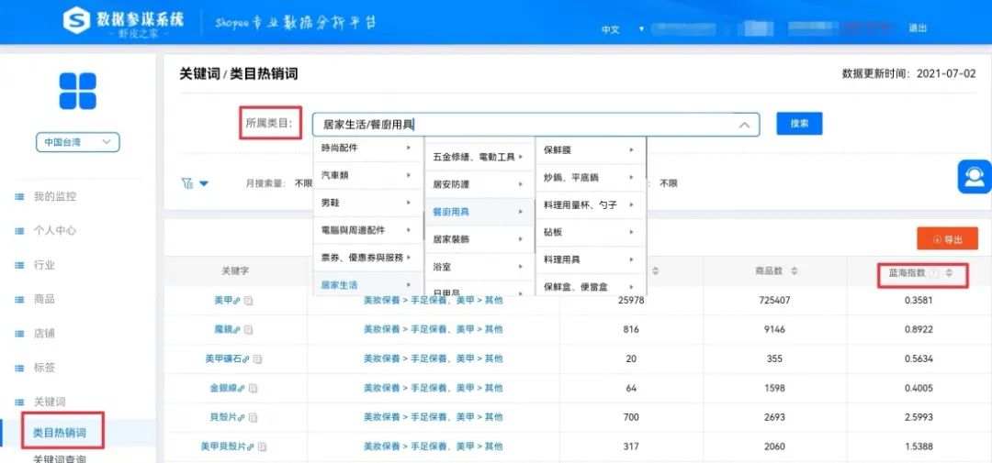992x463 pixels.
Task: Click the copy icon next to 金銀線
Action: point(254,388)
